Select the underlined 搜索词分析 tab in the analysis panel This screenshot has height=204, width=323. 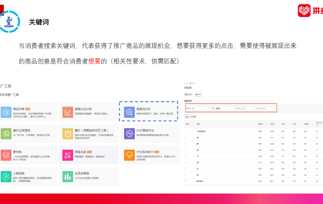pos(198,95)
